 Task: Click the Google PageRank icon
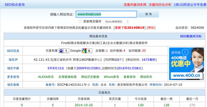(84, 51)
